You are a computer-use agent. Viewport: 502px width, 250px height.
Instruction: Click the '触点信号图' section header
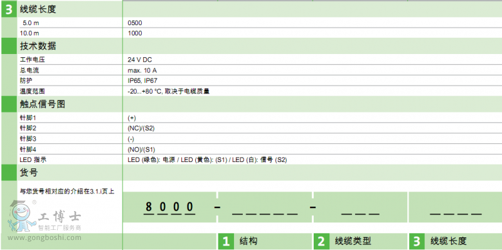pyautogui.click(x=42, y=104)
